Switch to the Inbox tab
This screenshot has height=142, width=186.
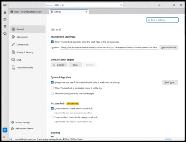pyautogui.click(x=28, y=12)
